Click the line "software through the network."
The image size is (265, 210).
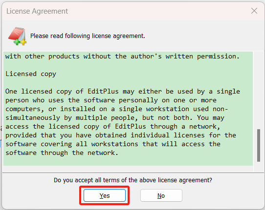tap(62, 153)
